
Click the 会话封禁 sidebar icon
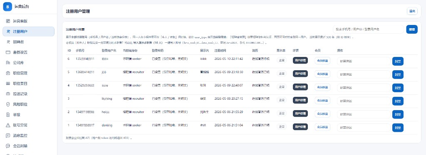[8, 146]
